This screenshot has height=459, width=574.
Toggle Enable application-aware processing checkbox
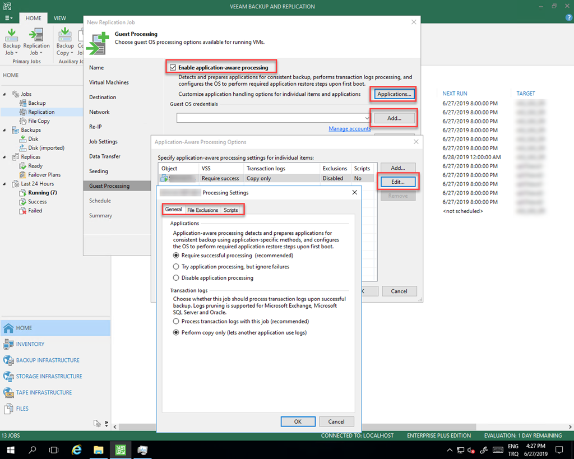(173, 67)
